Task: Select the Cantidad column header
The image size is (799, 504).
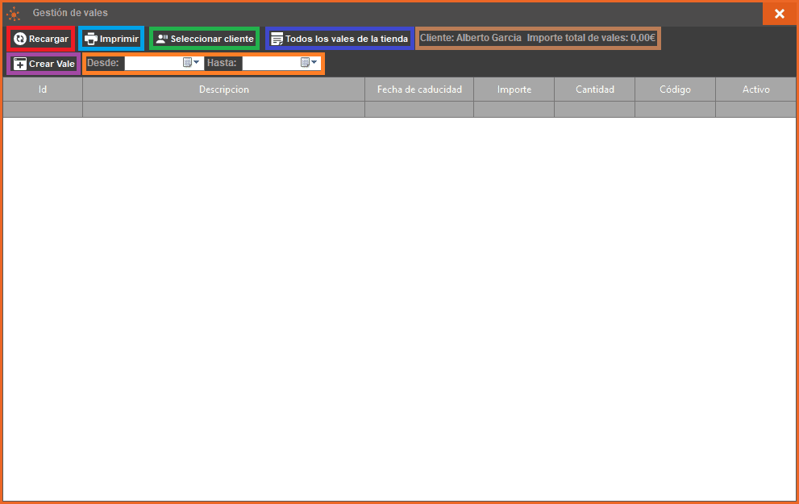Action: 594,90
